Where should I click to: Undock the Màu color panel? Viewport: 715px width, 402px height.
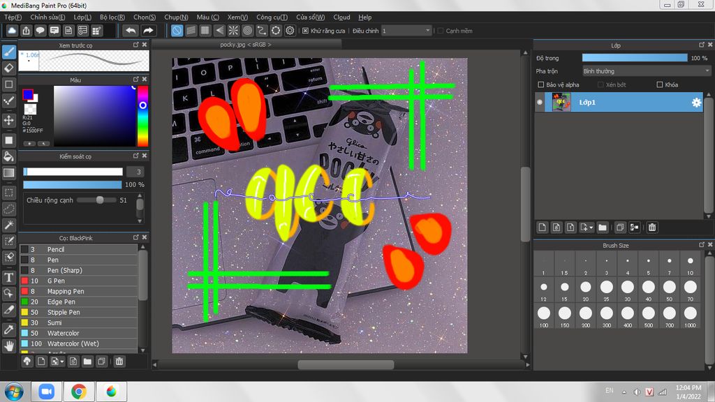(136, 79)
